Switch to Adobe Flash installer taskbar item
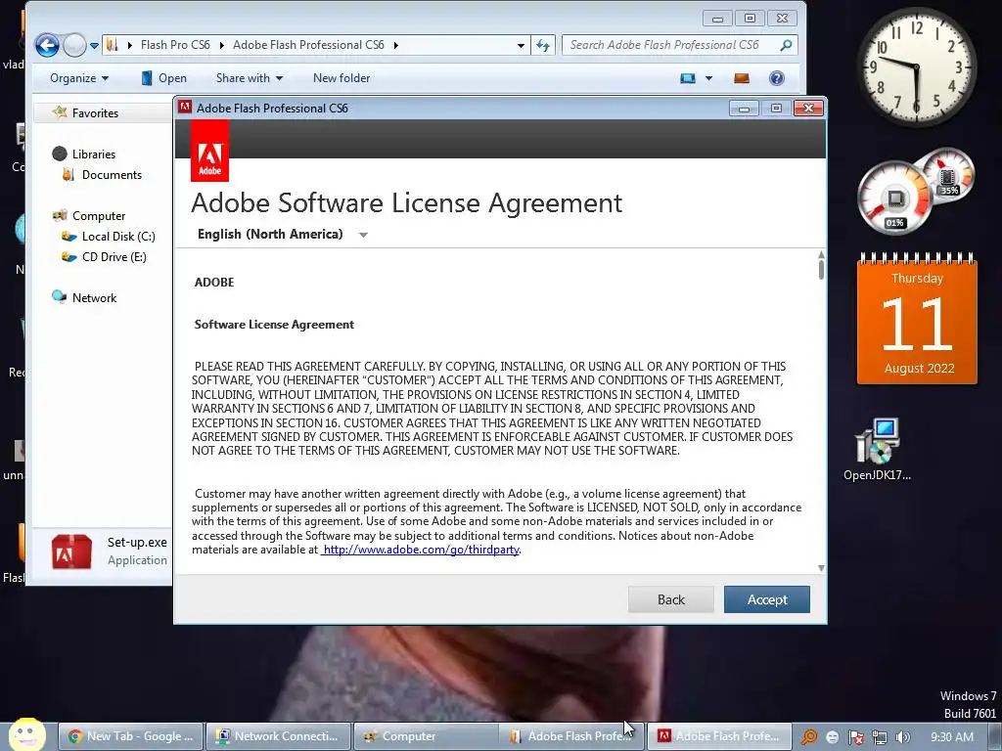Image resolution: width=1002 pixels, height=751 pixels. coord(720,736)
